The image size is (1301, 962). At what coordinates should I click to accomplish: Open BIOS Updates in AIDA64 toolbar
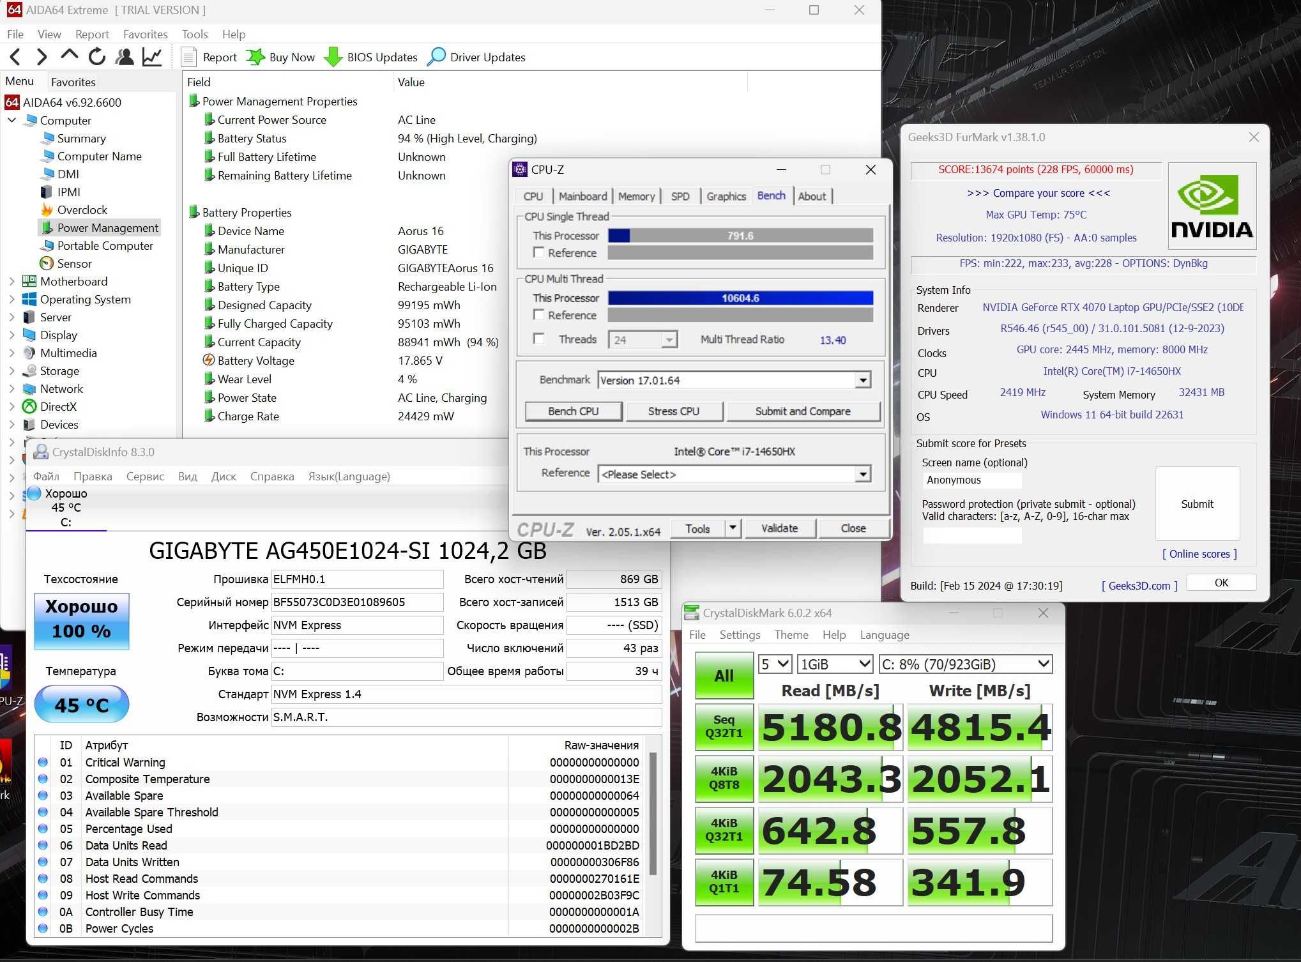pos(370,57)
